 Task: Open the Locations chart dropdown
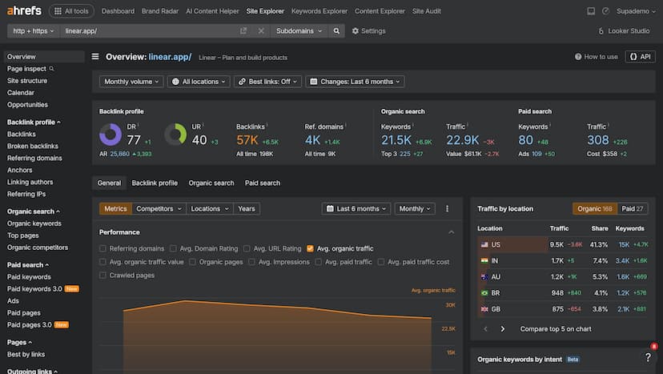point(210,208)
